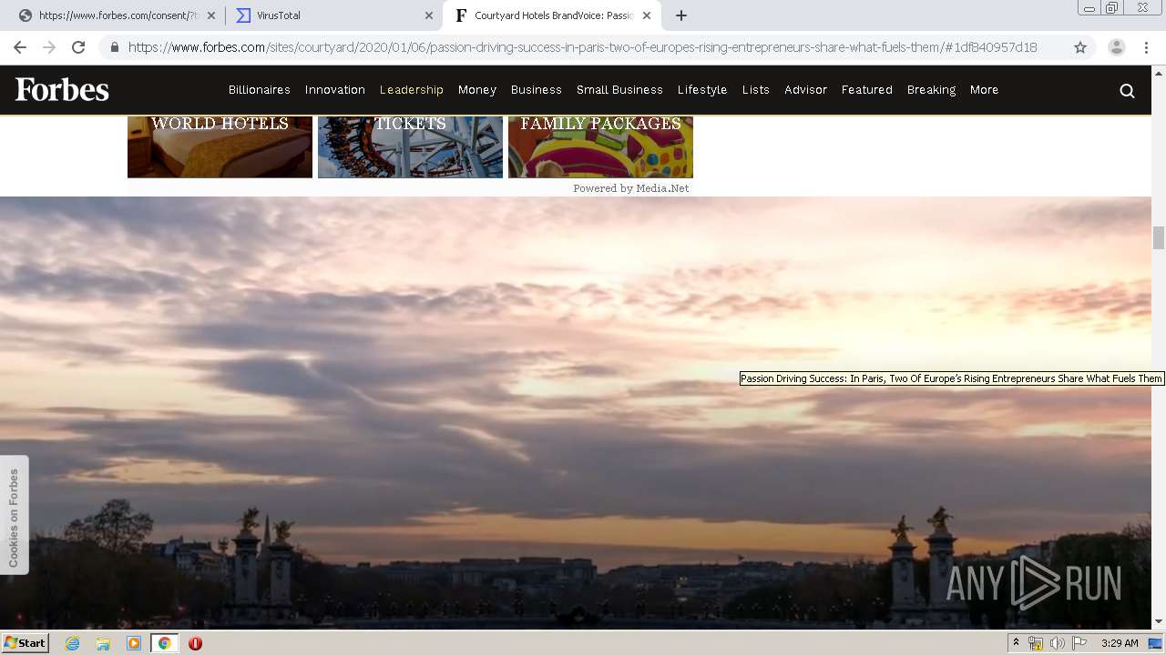Open the Lists menu
The image size is (1166, 655).
(x=756, y=90)
